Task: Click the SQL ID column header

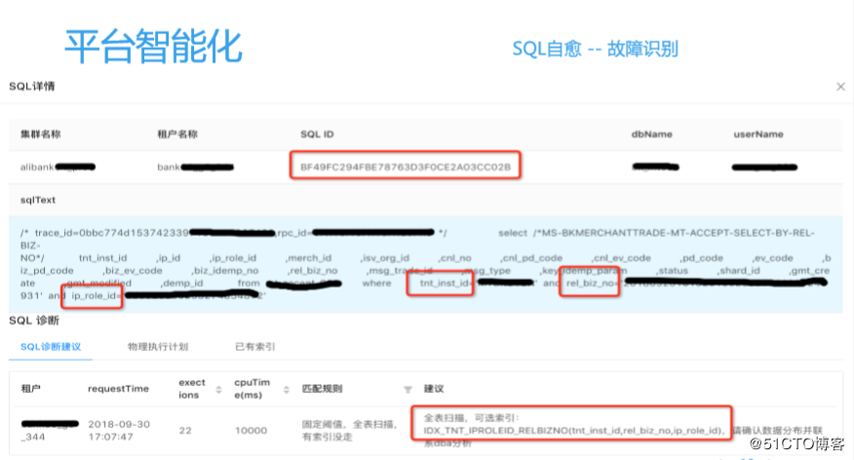Action: [x=317, y=134]
